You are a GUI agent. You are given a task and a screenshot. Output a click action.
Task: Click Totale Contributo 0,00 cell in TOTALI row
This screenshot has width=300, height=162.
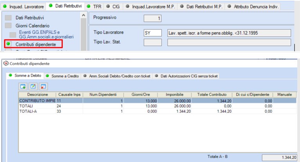[x=211, y=106]
